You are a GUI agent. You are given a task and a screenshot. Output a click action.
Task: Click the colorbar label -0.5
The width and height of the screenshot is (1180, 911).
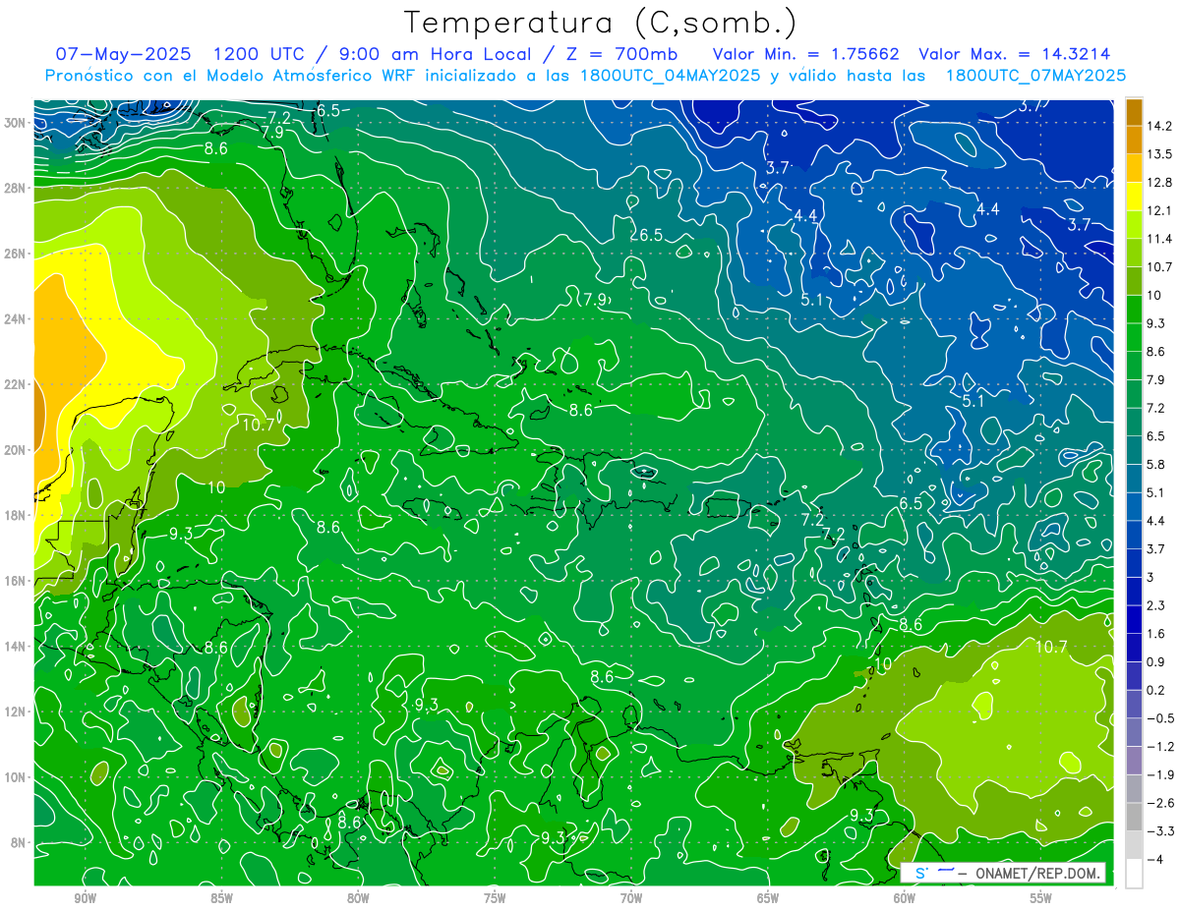1159,718
